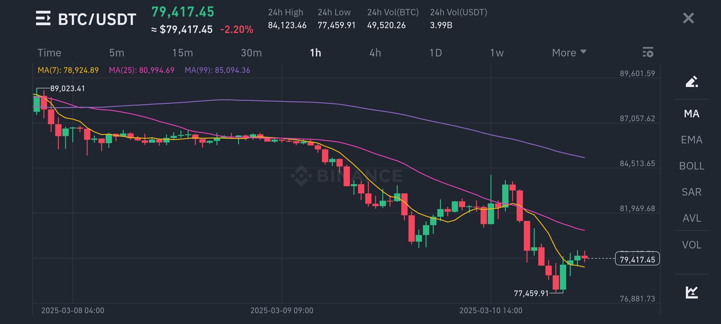
Task: Select the 4h interval
Action: (x=375, y=53)
